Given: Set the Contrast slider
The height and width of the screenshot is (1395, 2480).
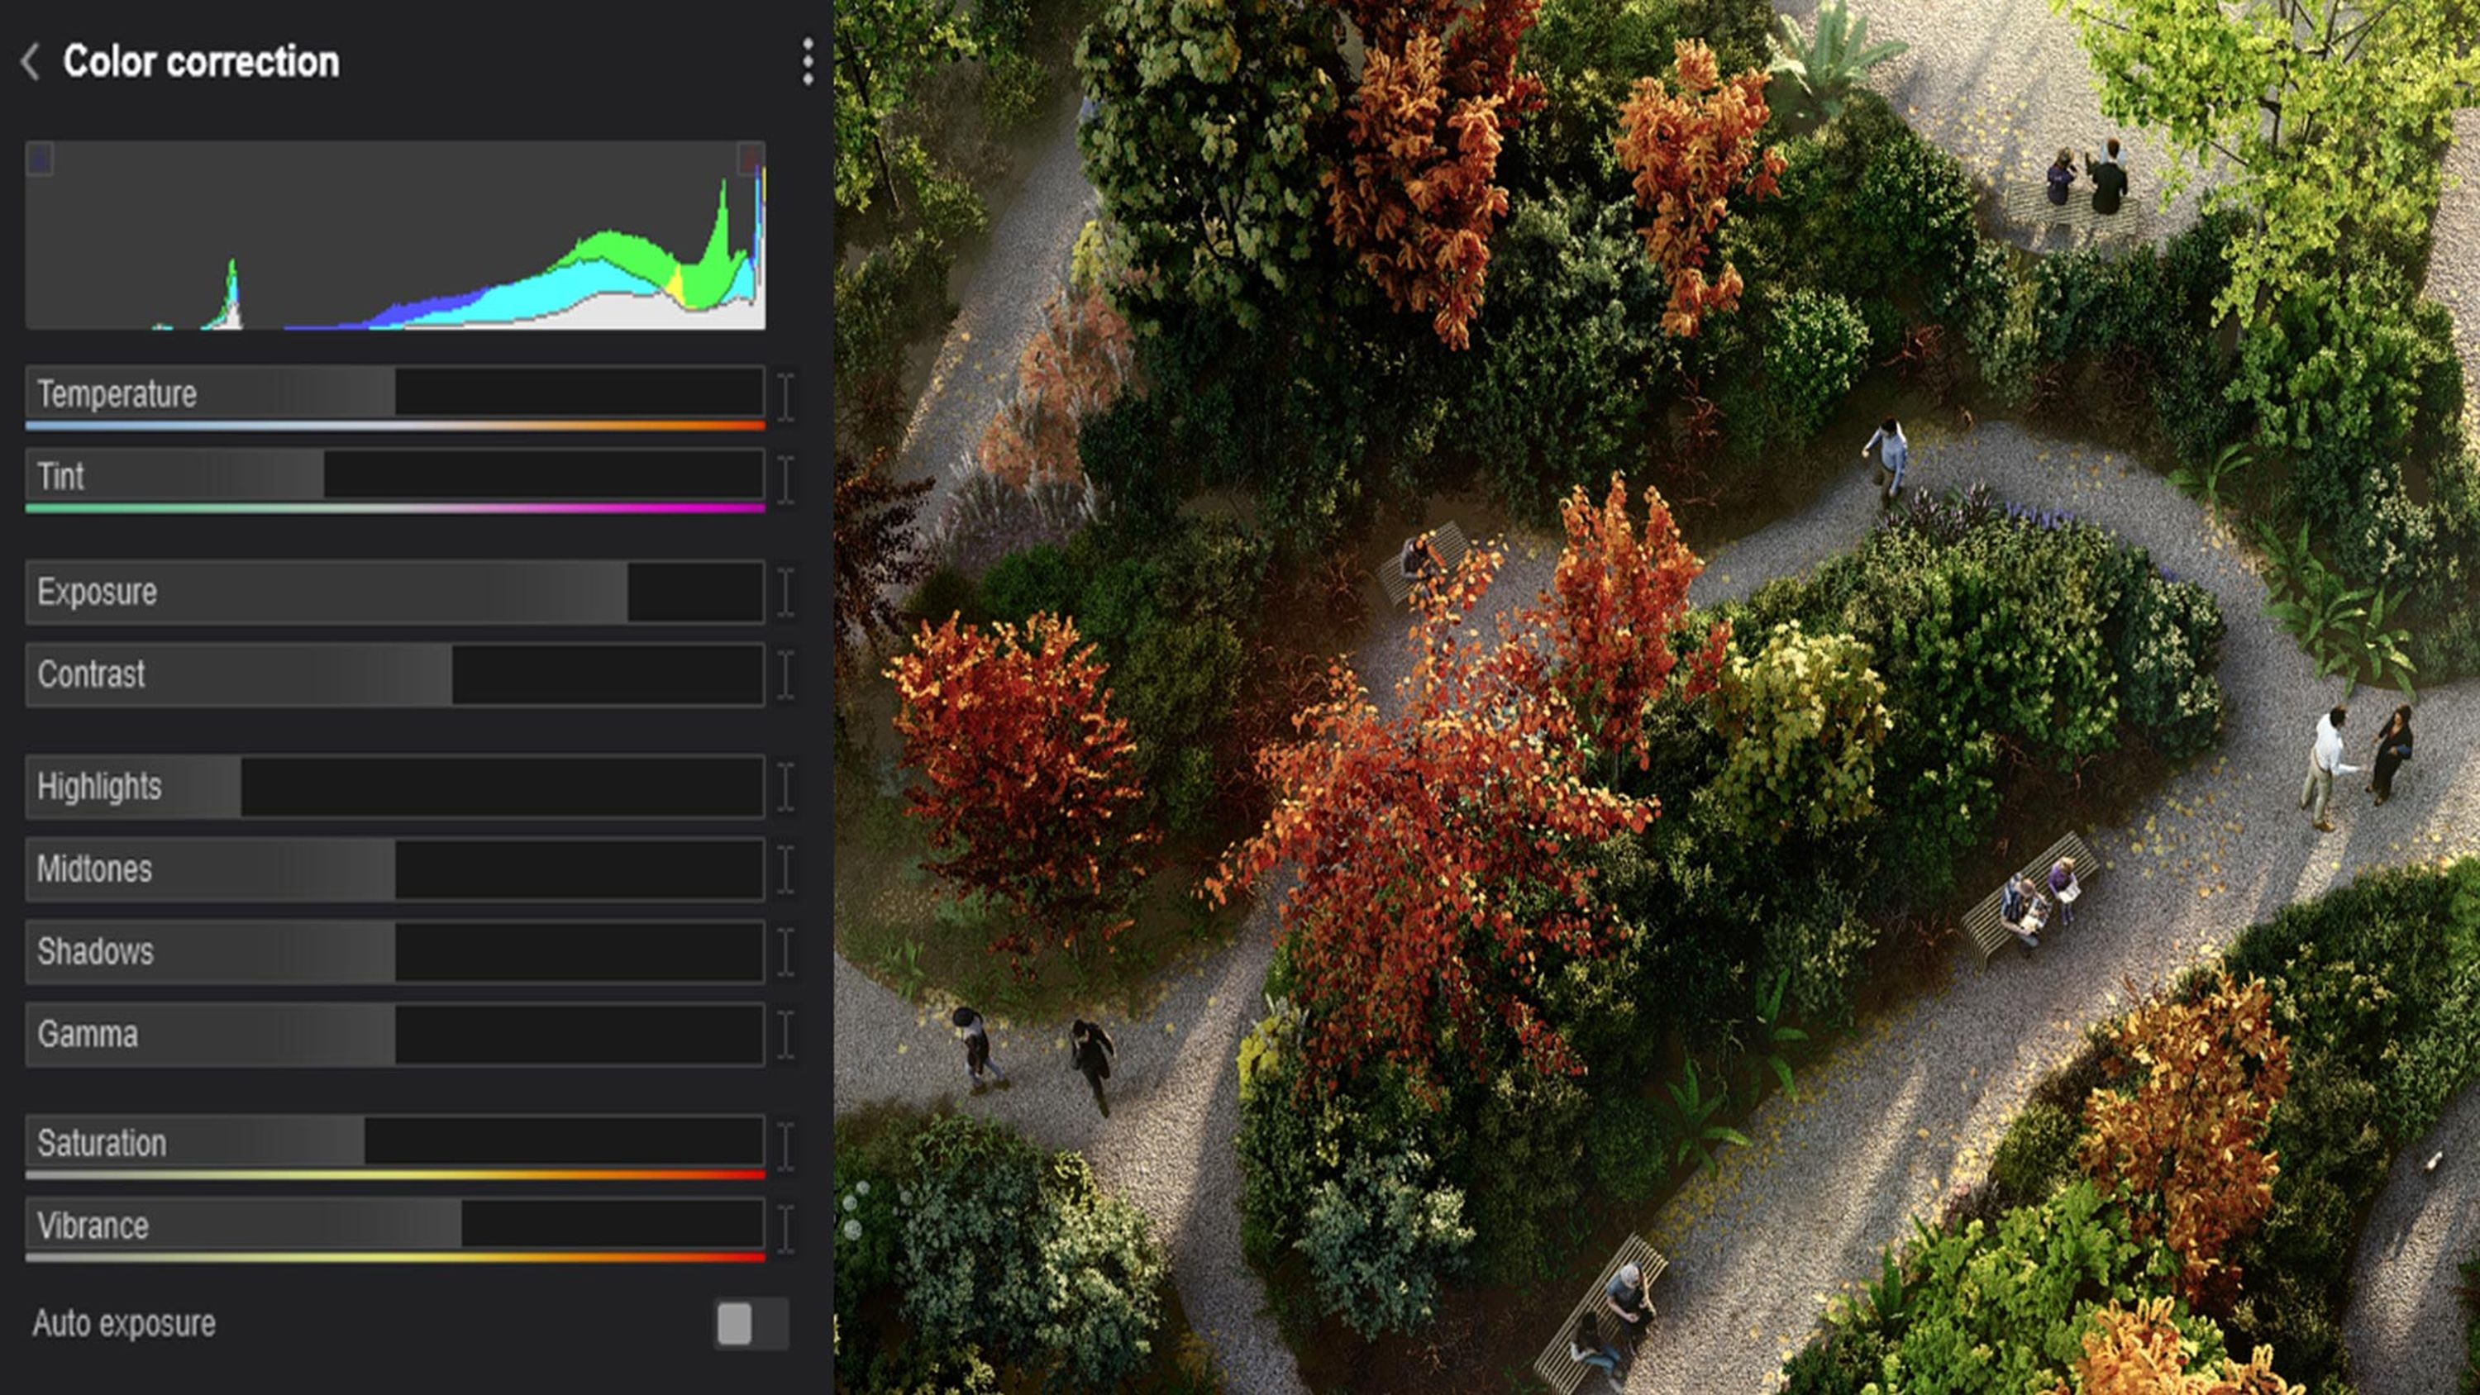Looking at the screenshot, I should pyautogui.click(x=394, y=675).
